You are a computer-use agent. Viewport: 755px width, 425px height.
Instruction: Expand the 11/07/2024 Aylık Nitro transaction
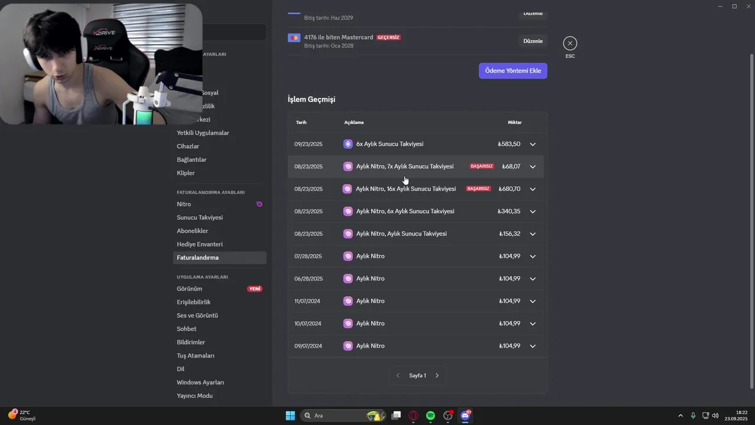pos(533,301)
